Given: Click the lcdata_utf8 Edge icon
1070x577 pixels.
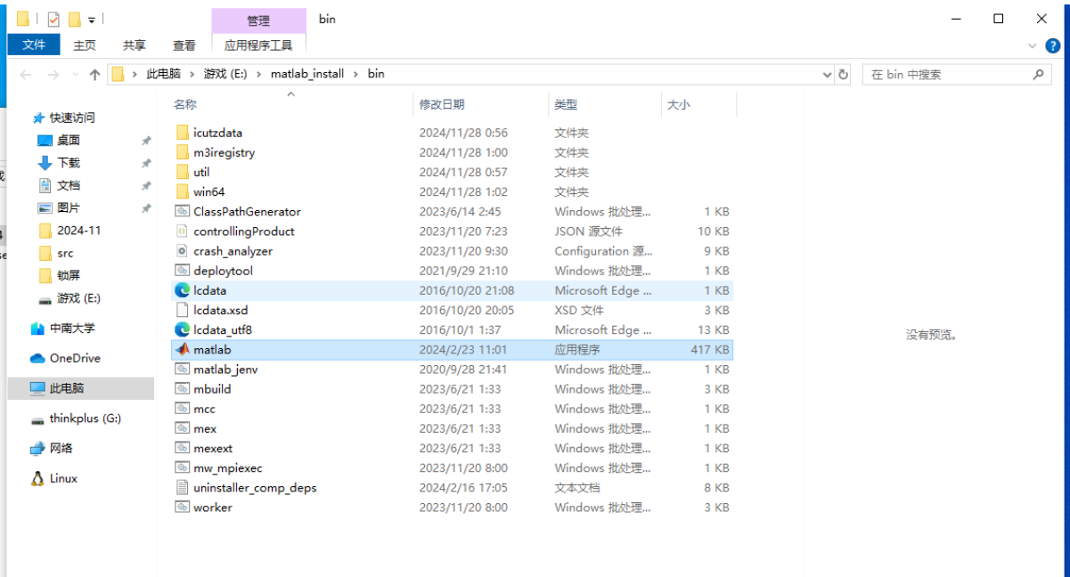Looking at the screenshot, I should (x=182, y=329).
